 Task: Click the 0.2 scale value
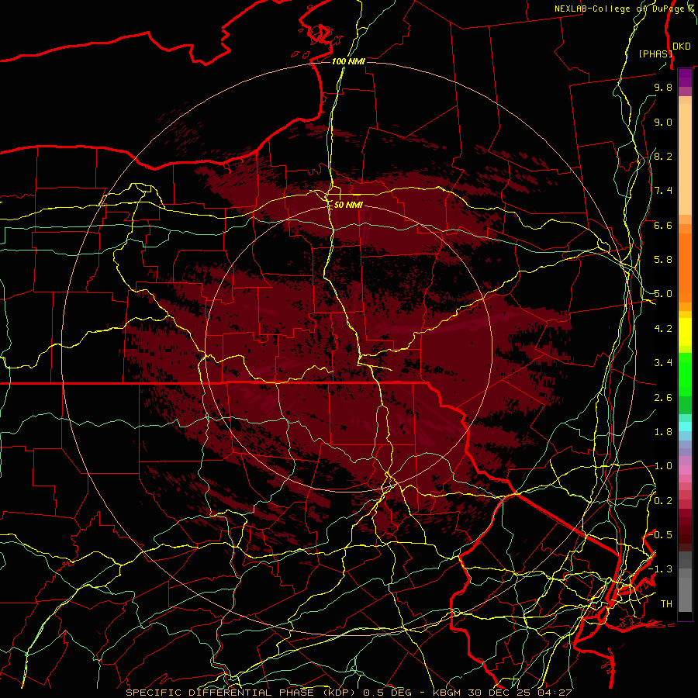663,501
